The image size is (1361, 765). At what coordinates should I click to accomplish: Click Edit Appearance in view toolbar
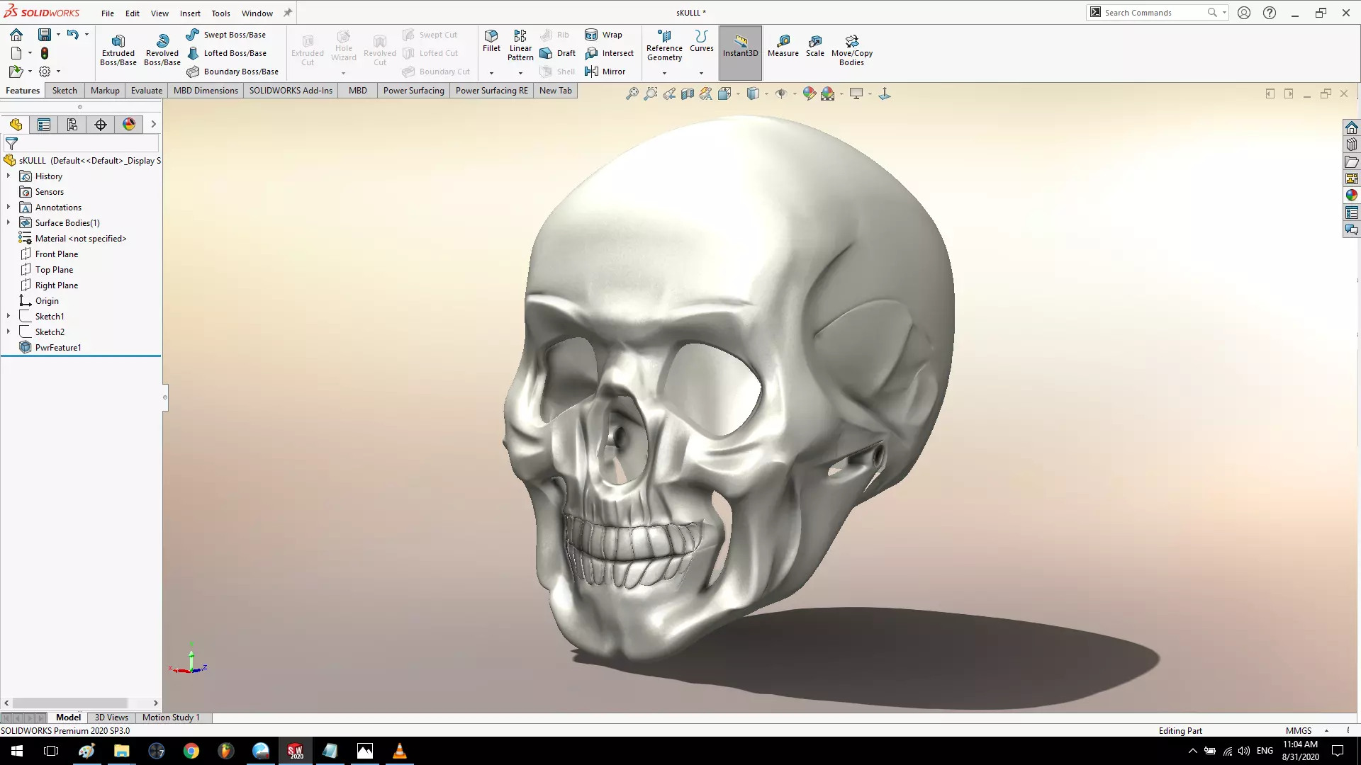809,93
